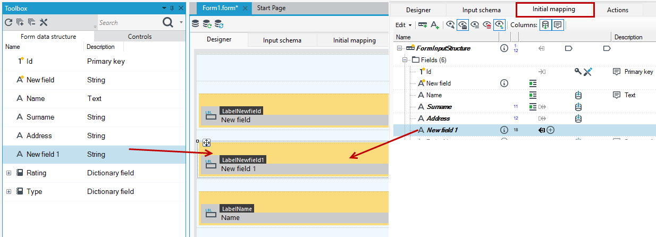
Task: Open the Designer tab in form editor
Action: point(219,40)
